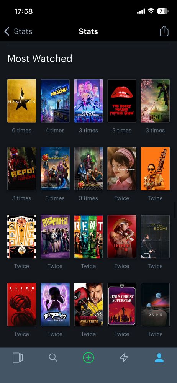Go back using the Stats chevron
177x383 pixels.
(7, 31)
